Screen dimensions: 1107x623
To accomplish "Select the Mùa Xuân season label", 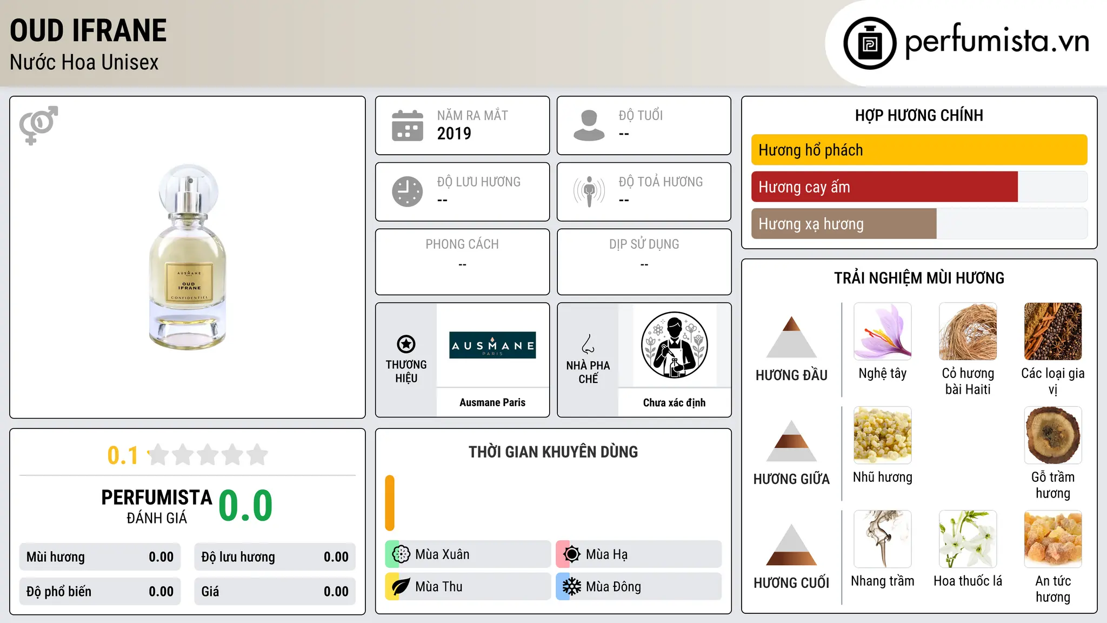I will [x=442, y=554].
